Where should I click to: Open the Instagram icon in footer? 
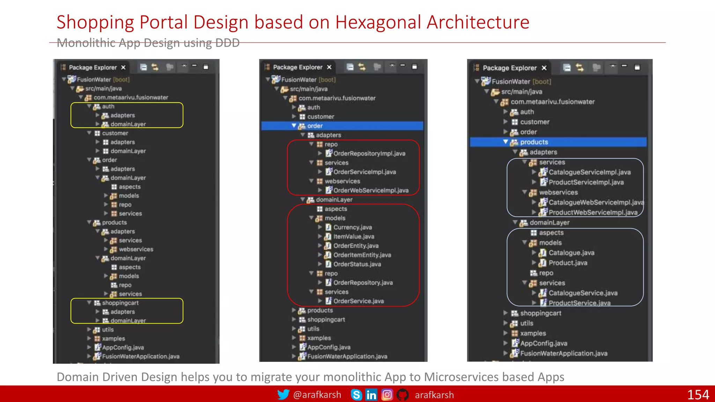tap(387, 395)
